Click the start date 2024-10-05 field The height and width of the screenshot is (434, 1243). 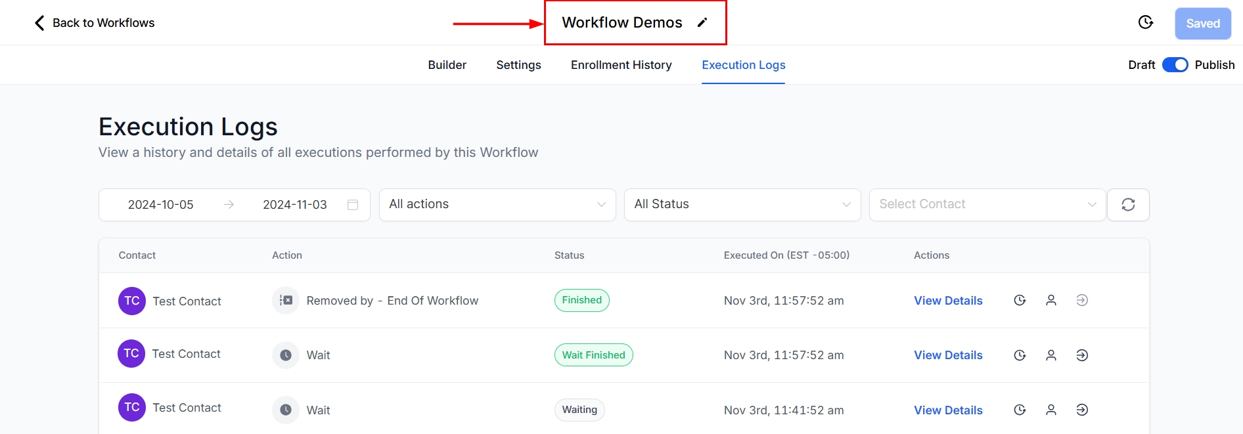(x=161, y=205)
